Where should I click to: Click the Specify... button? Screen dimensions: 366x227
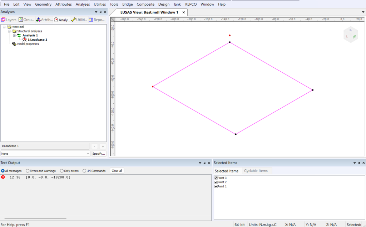99,154
